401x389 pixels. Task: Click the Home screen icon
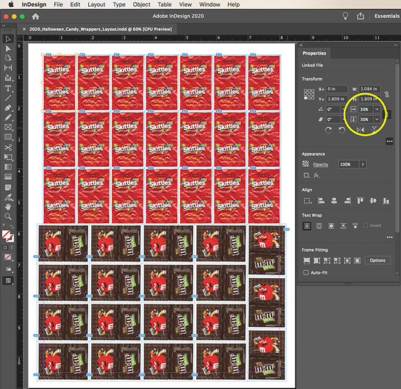36,17
